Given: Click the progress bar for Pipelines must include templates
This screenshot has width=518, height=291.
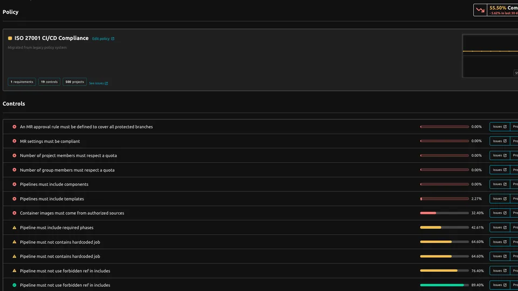Looking at the screenshot, I should tap(444, 199).
